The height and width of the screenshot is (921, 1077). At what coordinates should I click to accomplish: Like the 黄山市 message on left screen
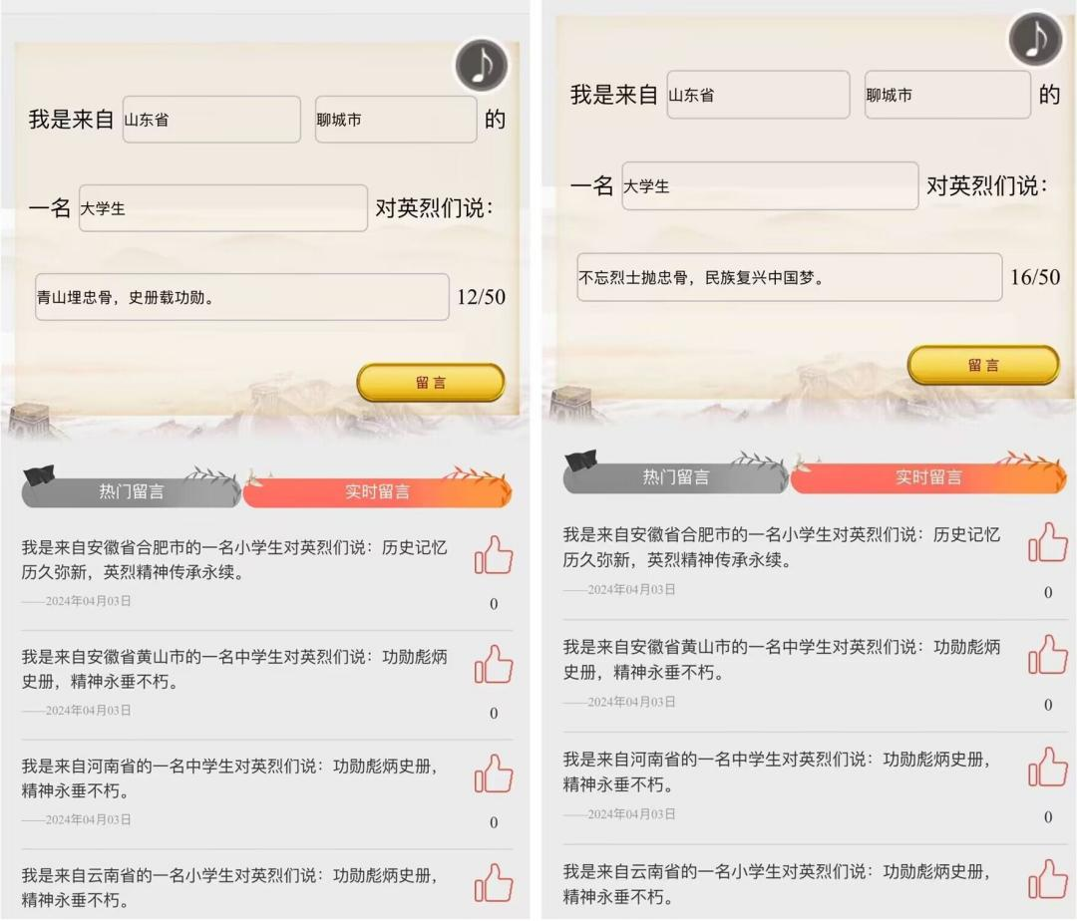(x=494, y=664)
